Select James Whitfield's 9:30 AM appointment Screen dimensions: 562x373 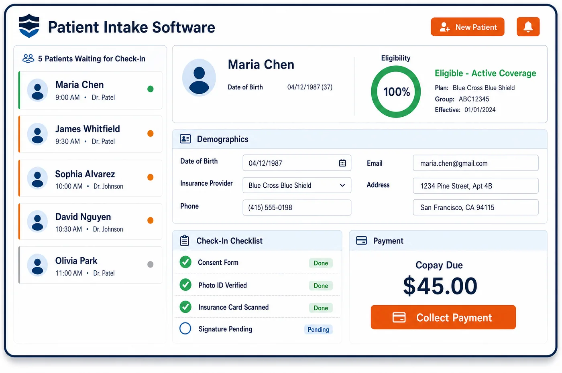click(x=90, y=134)
